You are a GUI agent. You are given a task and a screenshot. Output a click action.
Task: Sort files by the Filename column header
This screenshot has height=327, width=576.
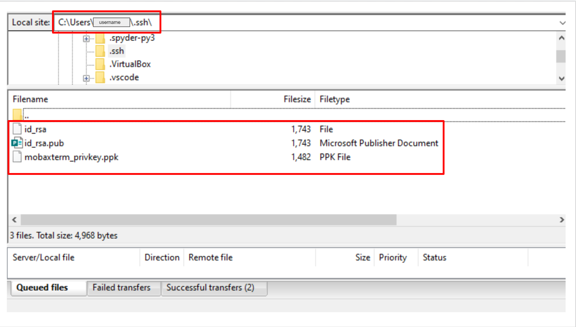pyautogui.click(x=30, y=99)
